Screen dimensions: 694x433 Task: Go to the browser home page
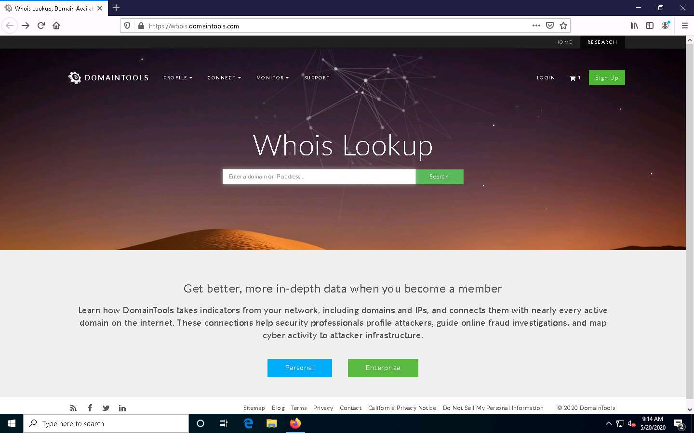pyautogui.click(x=56, y=25)
